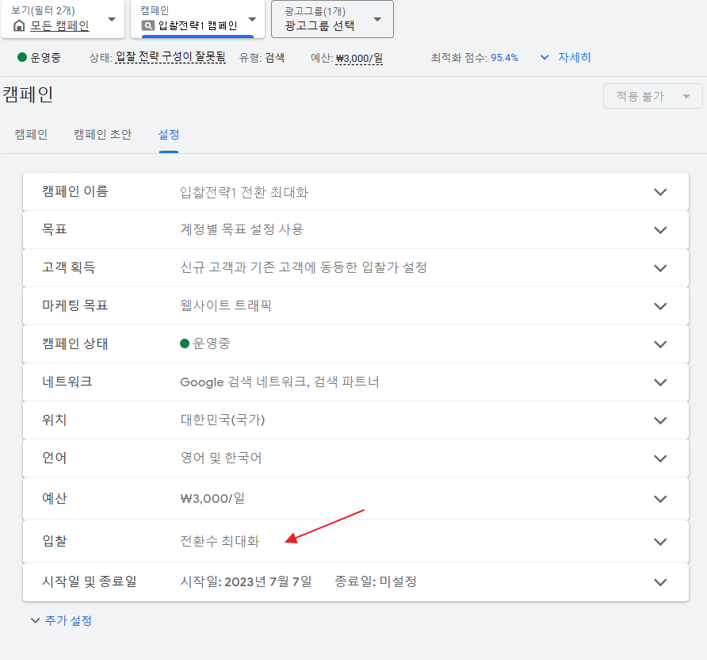Open the 보기 filter dropdown
Screen dimensions: 707x660
pos(111,19)
